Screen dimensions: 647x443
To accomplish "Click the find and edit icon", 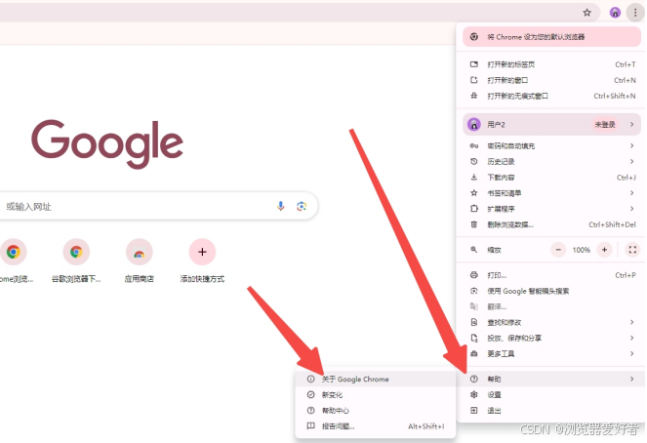I will [x=473, y=322].
